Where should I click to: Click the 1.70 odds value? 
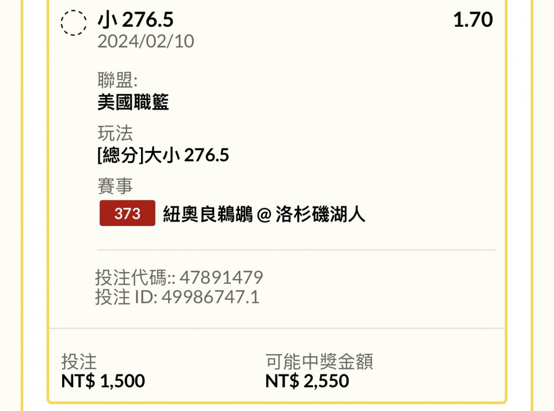click(472, 20)
